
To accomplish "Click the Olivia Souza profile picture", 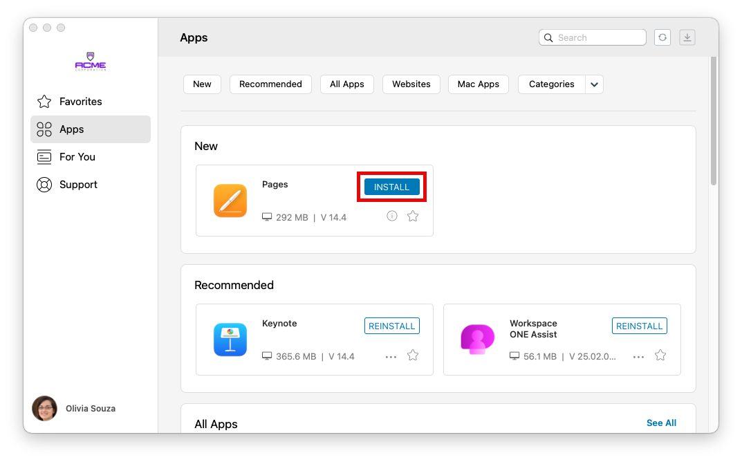I will click(44, 408).
